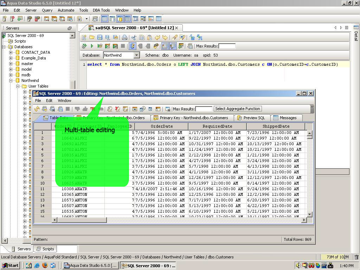Toggle the grid results view button in query toolbar
This screenshot has height=270, width=360.
pyautogui.click(x=165, y=46)
